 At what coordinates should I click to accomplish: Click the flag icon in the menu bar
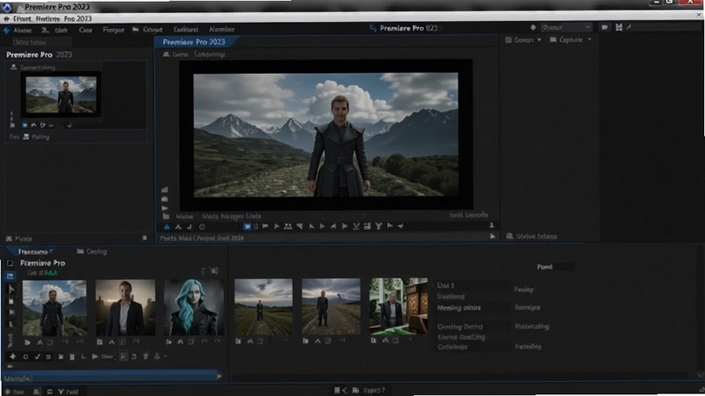pos(136,29)
